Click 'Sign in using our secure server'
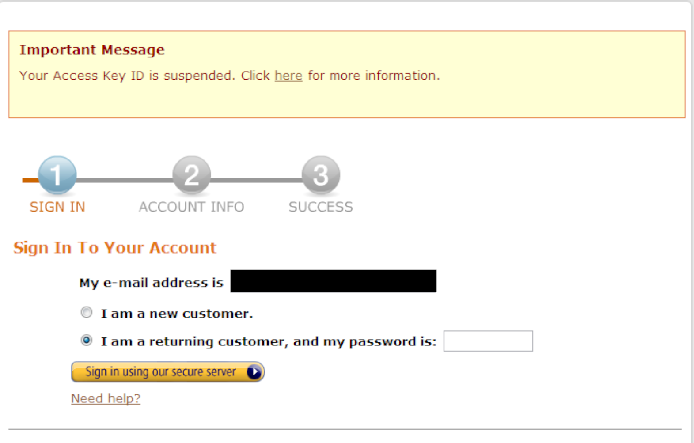The height and width of the screenshot is (443, 694). tap(168, 372)
